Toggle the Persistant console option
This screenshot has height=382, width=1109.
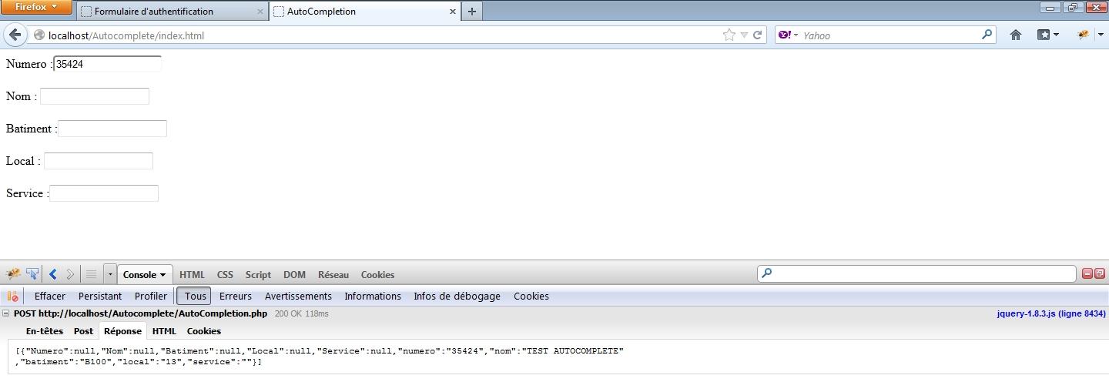(100, 297)
